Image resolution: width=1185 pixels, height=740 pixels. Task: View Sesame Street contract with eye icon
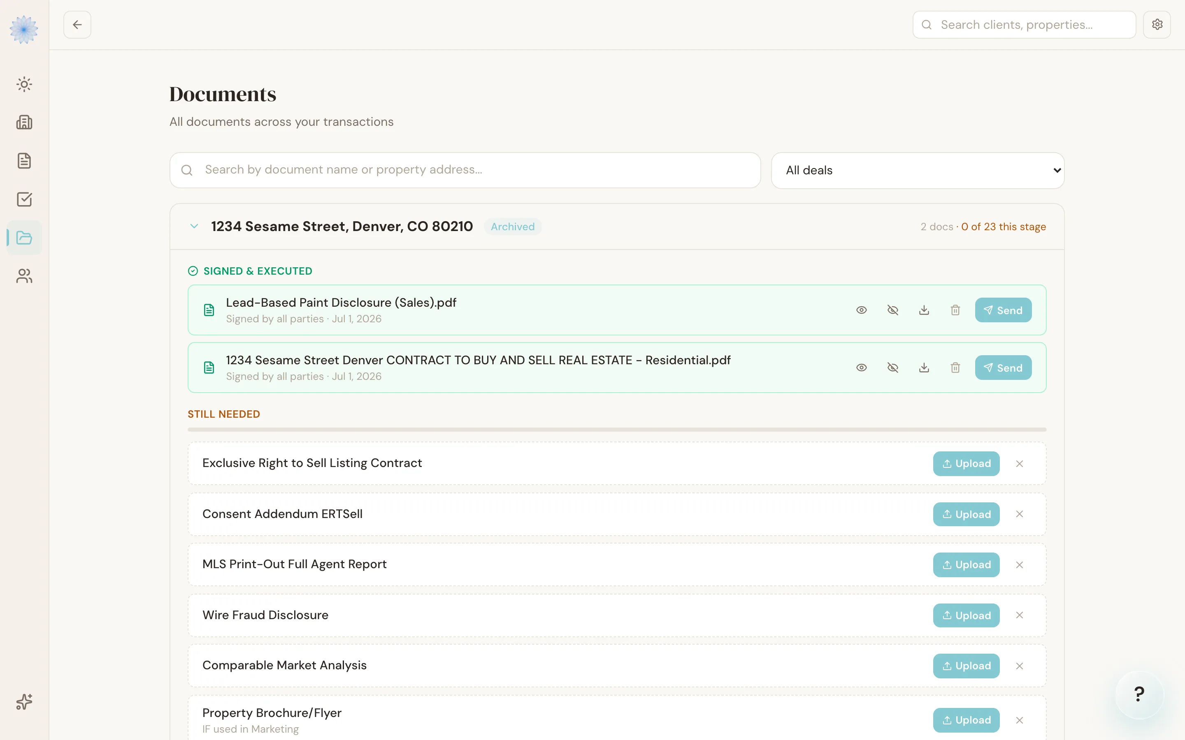pos(861,368)
